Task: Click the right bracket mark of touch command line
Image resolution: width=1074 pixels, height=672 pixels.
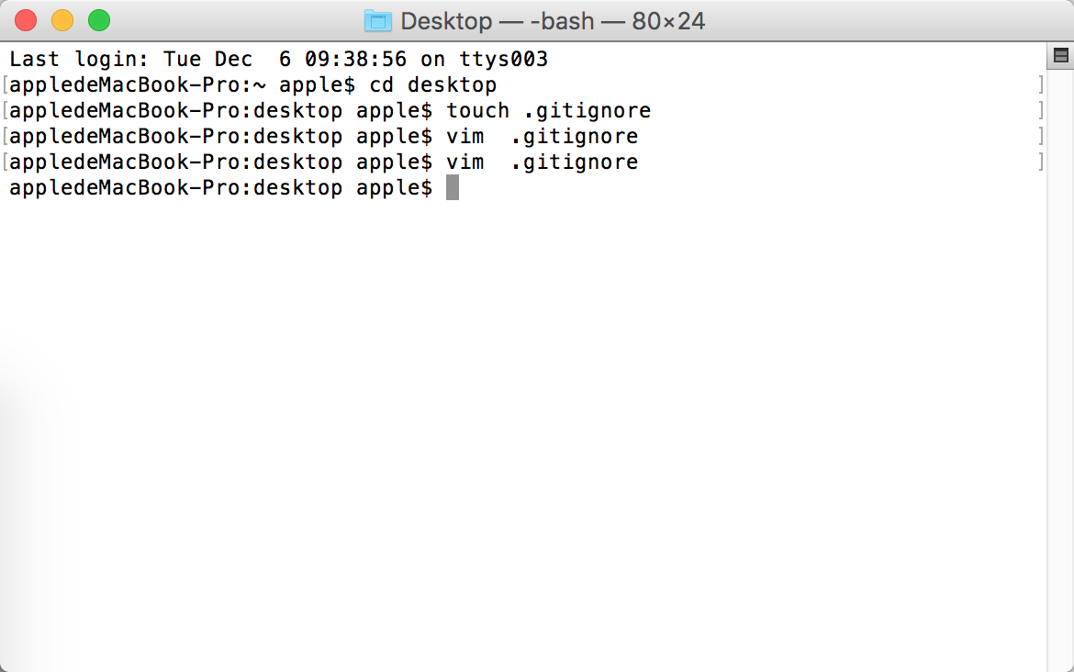Action: (x=1040, y=110)
